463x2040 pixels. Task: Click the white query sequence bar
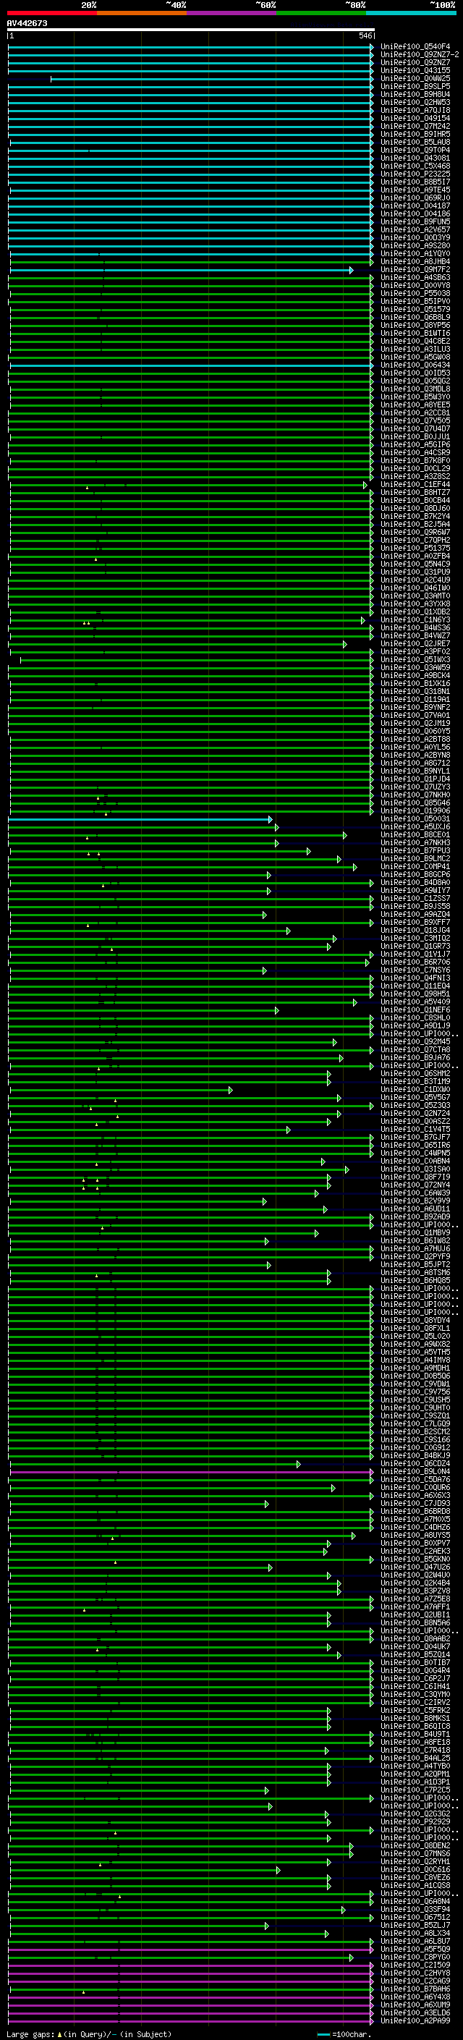tap(191, 29)
